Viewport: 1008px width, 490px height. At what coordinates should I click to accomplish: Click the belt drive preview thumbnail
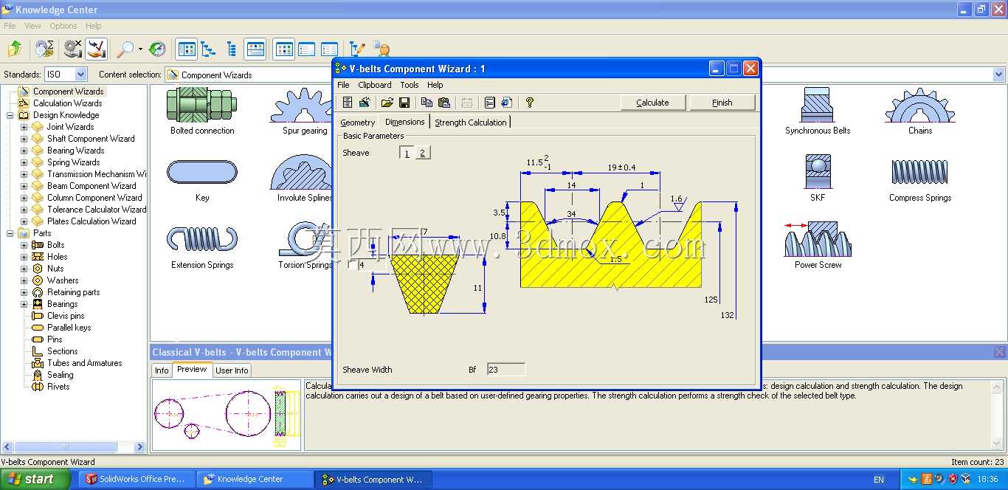click(x=227, y=415)
